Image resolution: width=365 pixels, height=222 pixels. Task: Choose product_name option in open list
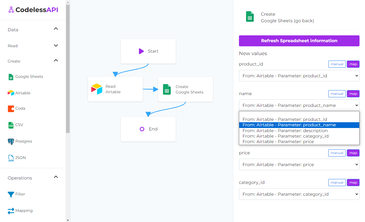[299, 125]
